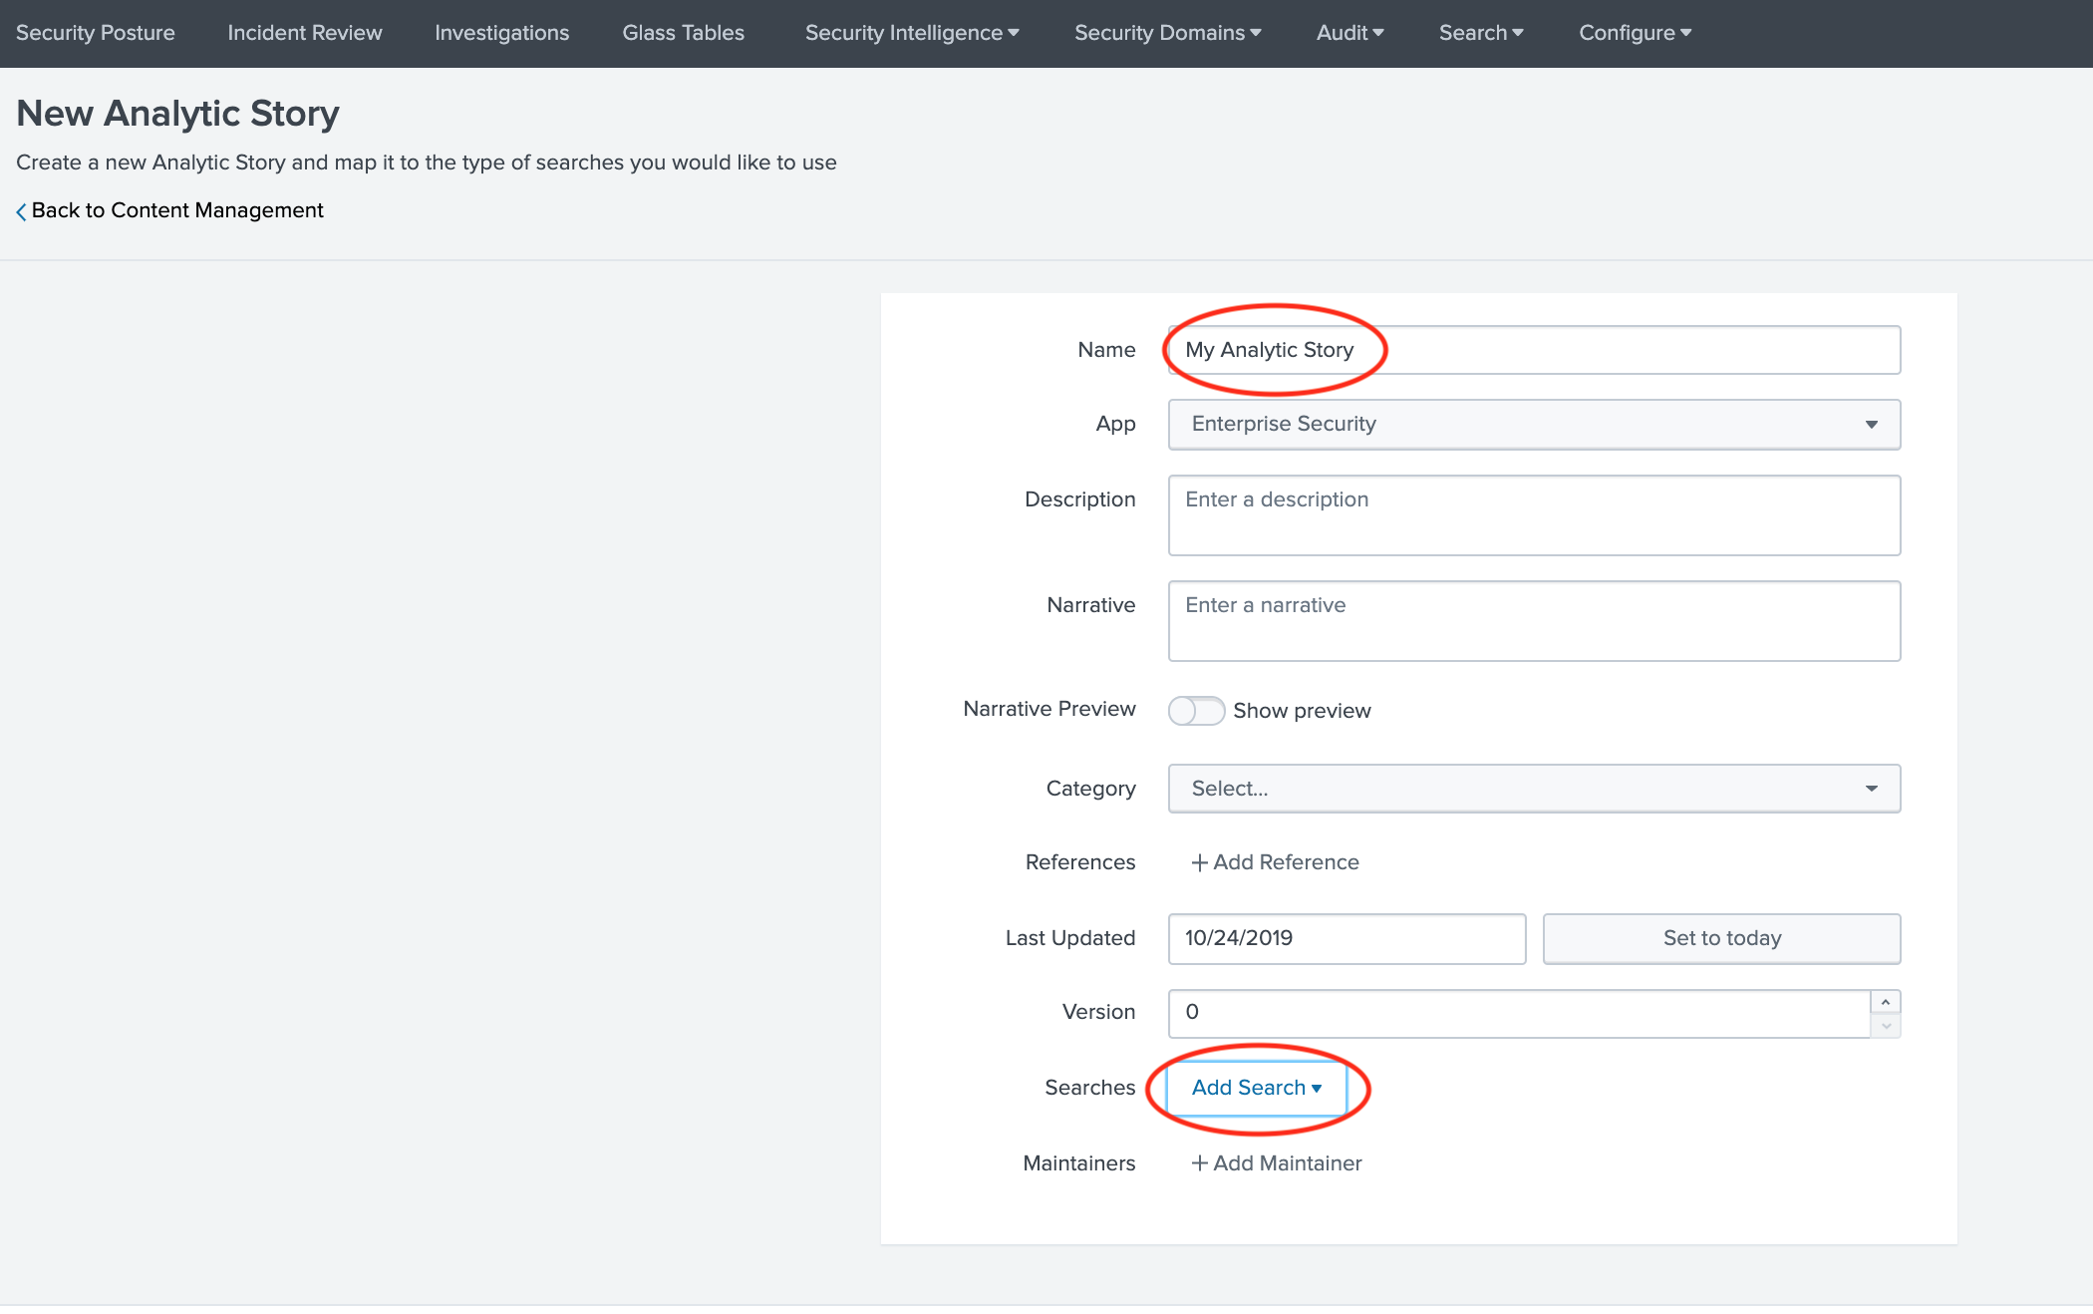2093x1314 pixels.
Task: Open the Security Intelligence menu
Action: pos(911,33)
